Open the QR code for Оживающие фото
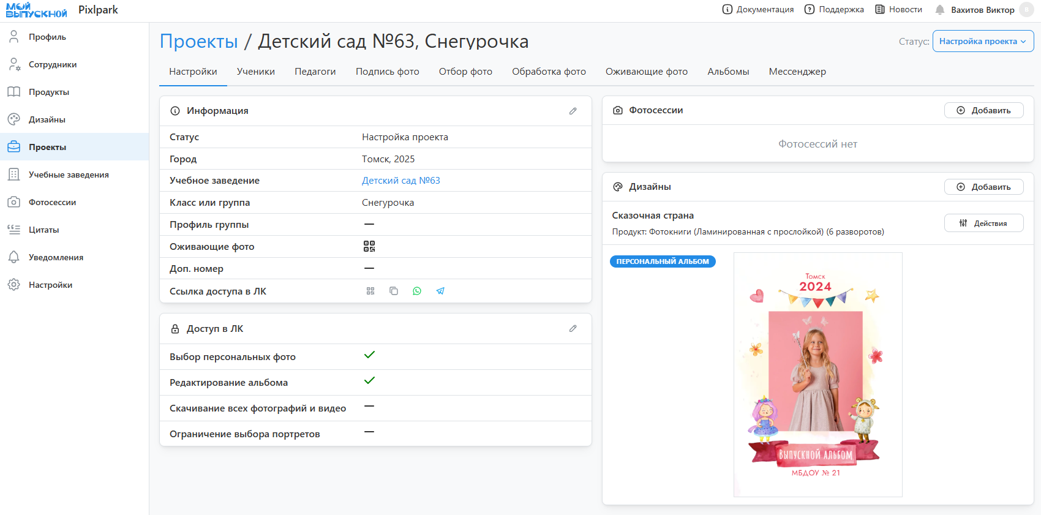The height and width of the screenshot is (515, 1041). tap(369, 246)
